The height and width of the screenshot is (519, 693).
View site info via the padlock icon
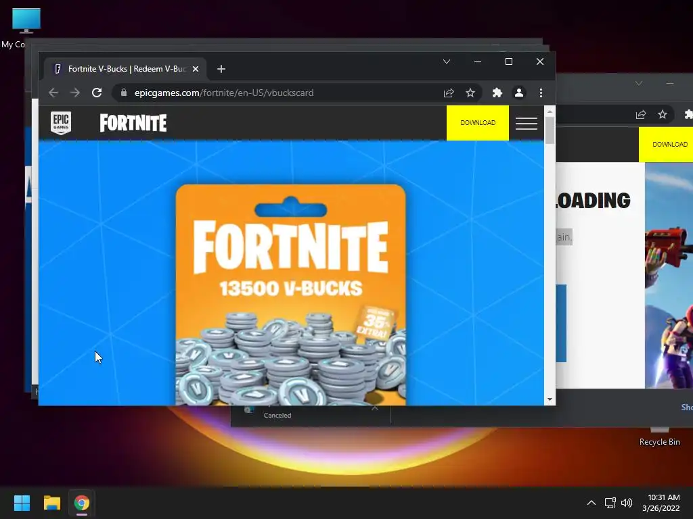(124, 93)
